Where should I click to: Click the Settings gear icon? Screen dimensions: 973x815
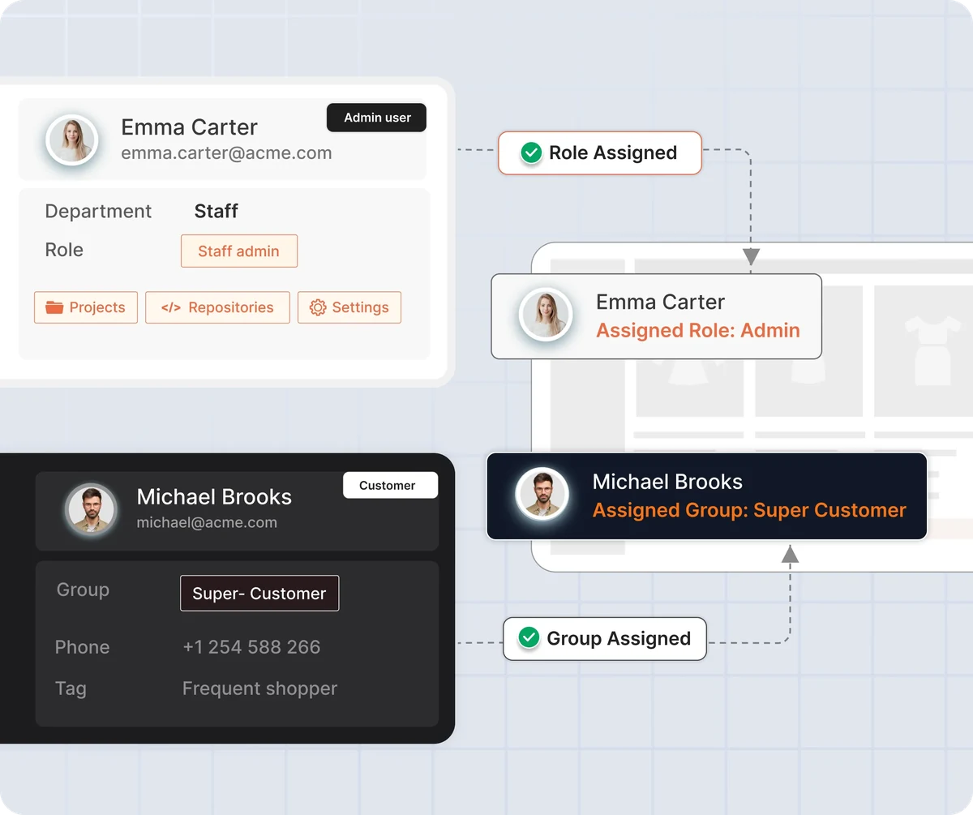pos(318,307)
